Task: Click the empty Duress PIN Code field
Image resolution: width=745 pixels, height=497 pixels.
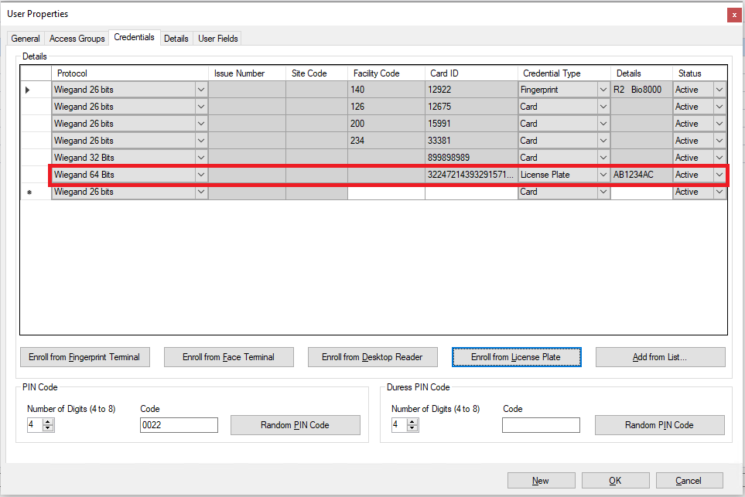Action: pos(542,425)
